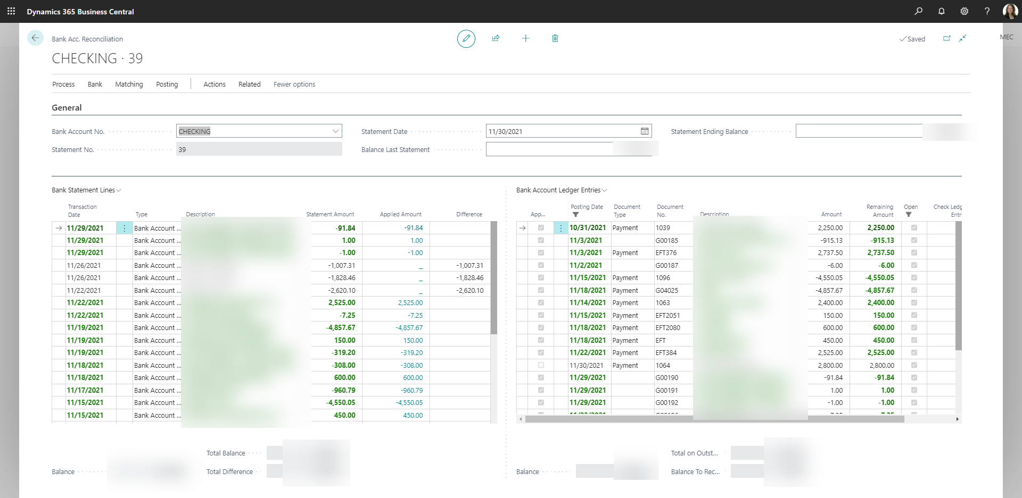Check the Applied box for document 1064
Viewport: 1022px width, 498px height.
tap(541, 365)
